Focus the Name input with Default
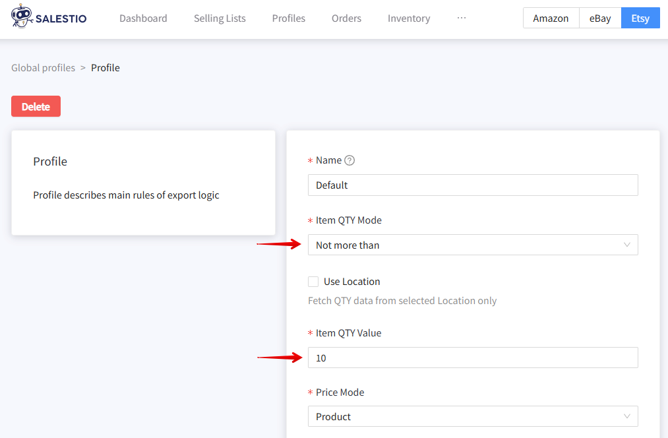The image size is (668, 438). point(473,185)
